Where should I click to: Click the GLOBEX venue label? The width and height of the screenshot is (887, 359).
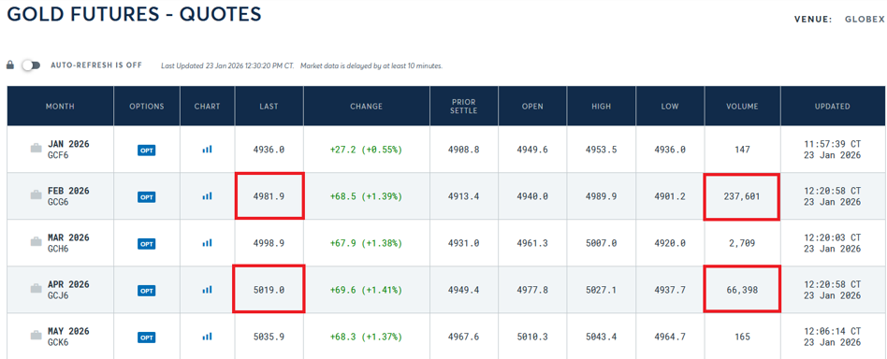click(865, 20)
